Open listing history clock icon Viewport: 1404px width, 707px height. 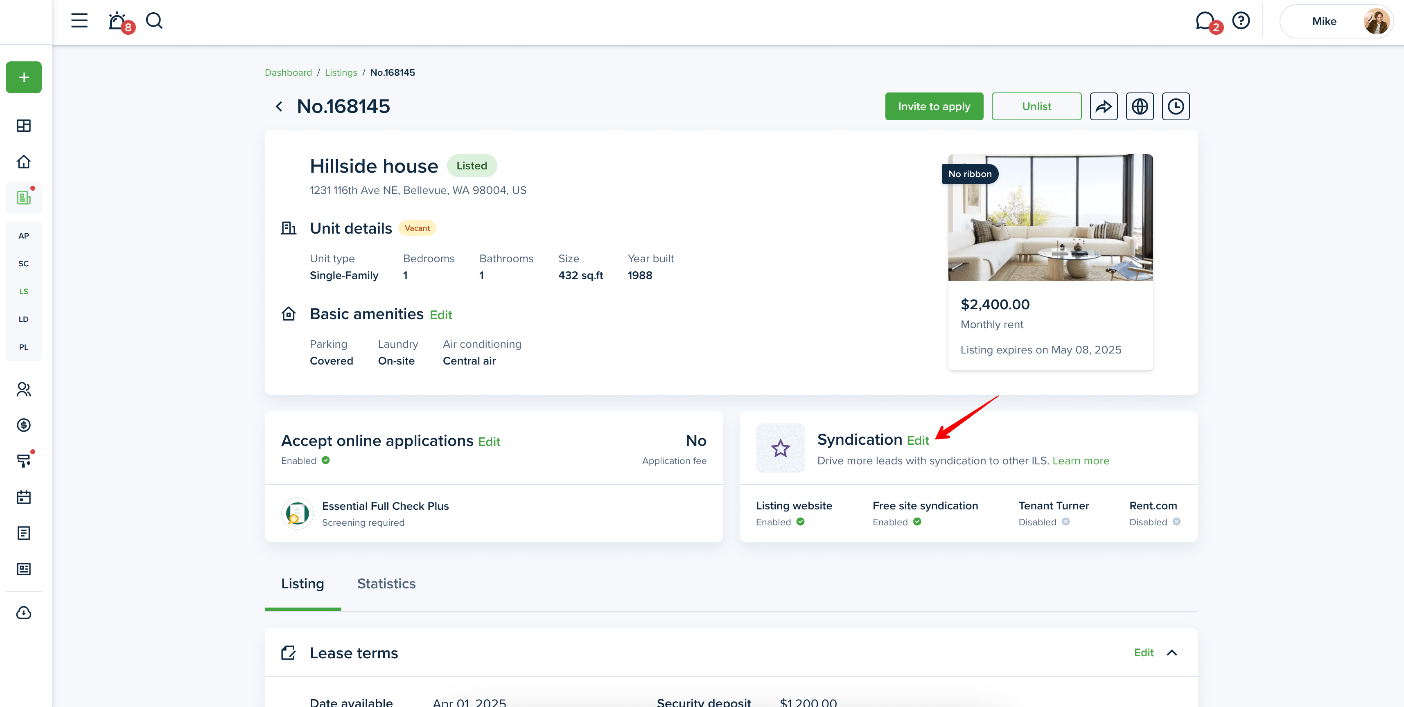[1176, 106]
